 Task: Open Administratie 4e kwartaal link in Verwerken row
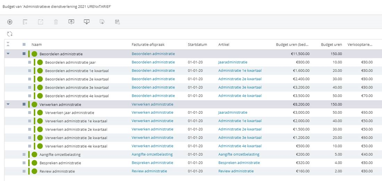[x=240, y=146]
